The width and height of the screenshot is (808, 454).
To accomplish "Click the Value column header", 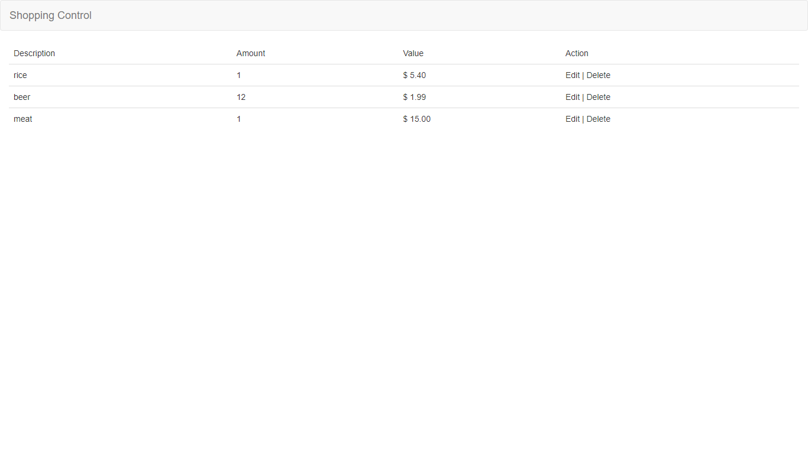I will (x=413, y=53).
